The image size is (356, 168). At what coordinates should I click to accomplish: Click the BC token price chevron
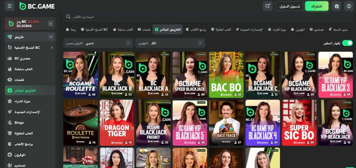point(51,23)
